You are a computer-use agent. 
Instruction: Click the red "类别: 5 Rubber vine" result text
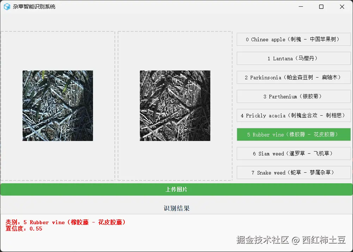point(64,222)
